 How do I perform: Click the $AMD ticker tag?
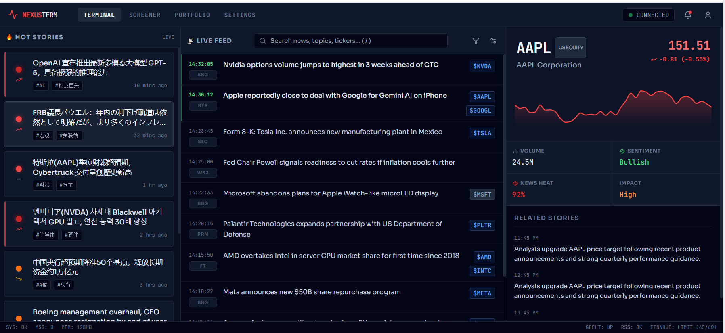(x=484, y=257)
